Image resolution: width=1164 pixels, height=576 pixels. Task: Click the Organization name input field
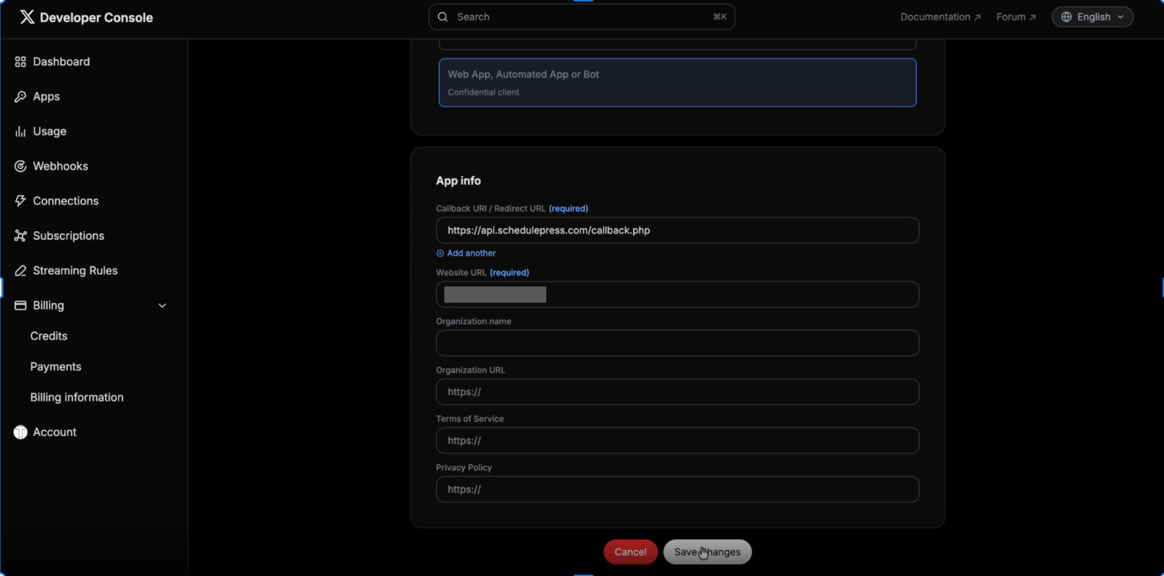coord(677,343)
